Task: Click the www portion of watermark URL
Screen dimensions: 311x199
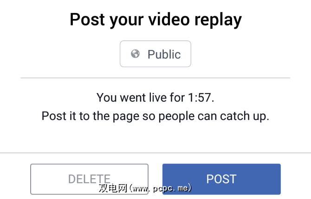Action: [x=141, y=189]
